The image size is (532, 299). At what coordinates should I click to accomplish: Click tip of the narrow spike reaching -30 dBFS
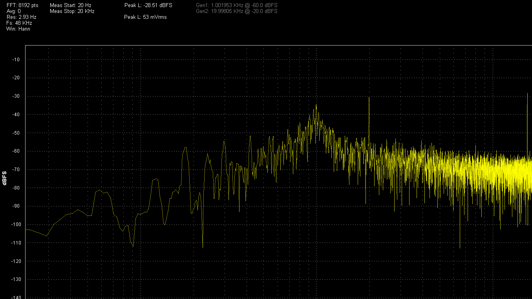click(x=369, y=98)
